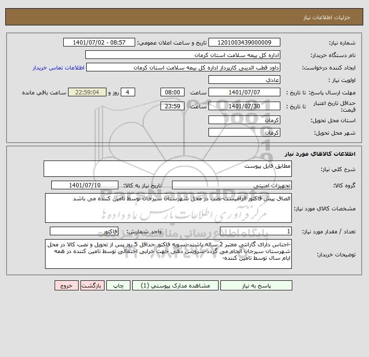Click the اولویت نیاز label
This screenshot has width=369, height=357.
(x=342, y=80)
